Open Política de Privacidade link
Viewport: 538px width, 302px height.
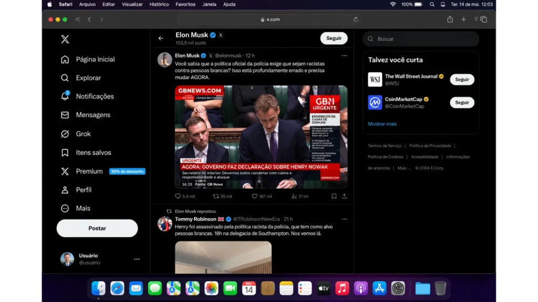430,146
